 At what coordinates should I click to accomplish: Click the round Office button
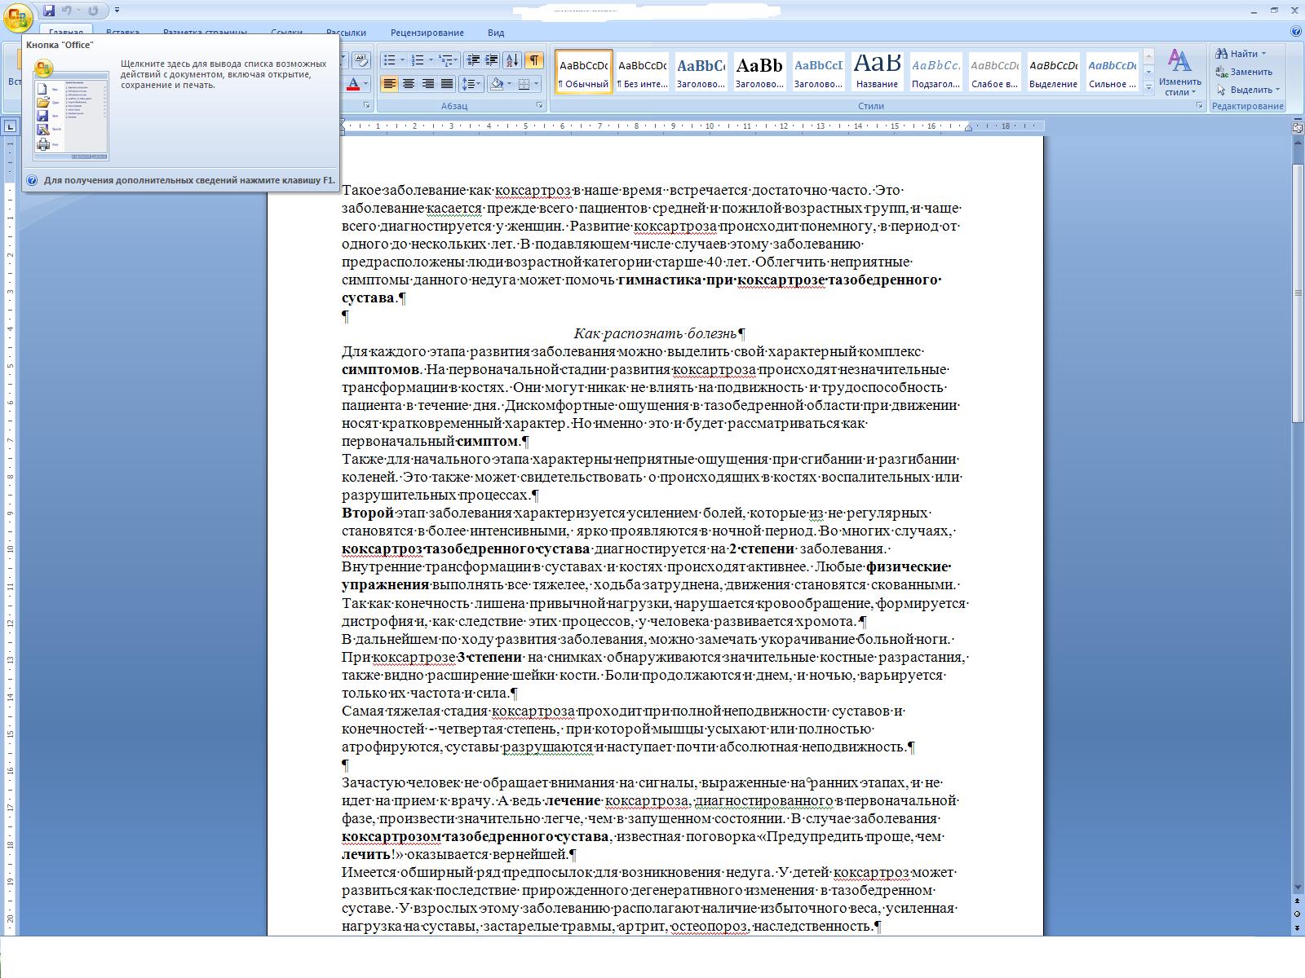point(18,17)
